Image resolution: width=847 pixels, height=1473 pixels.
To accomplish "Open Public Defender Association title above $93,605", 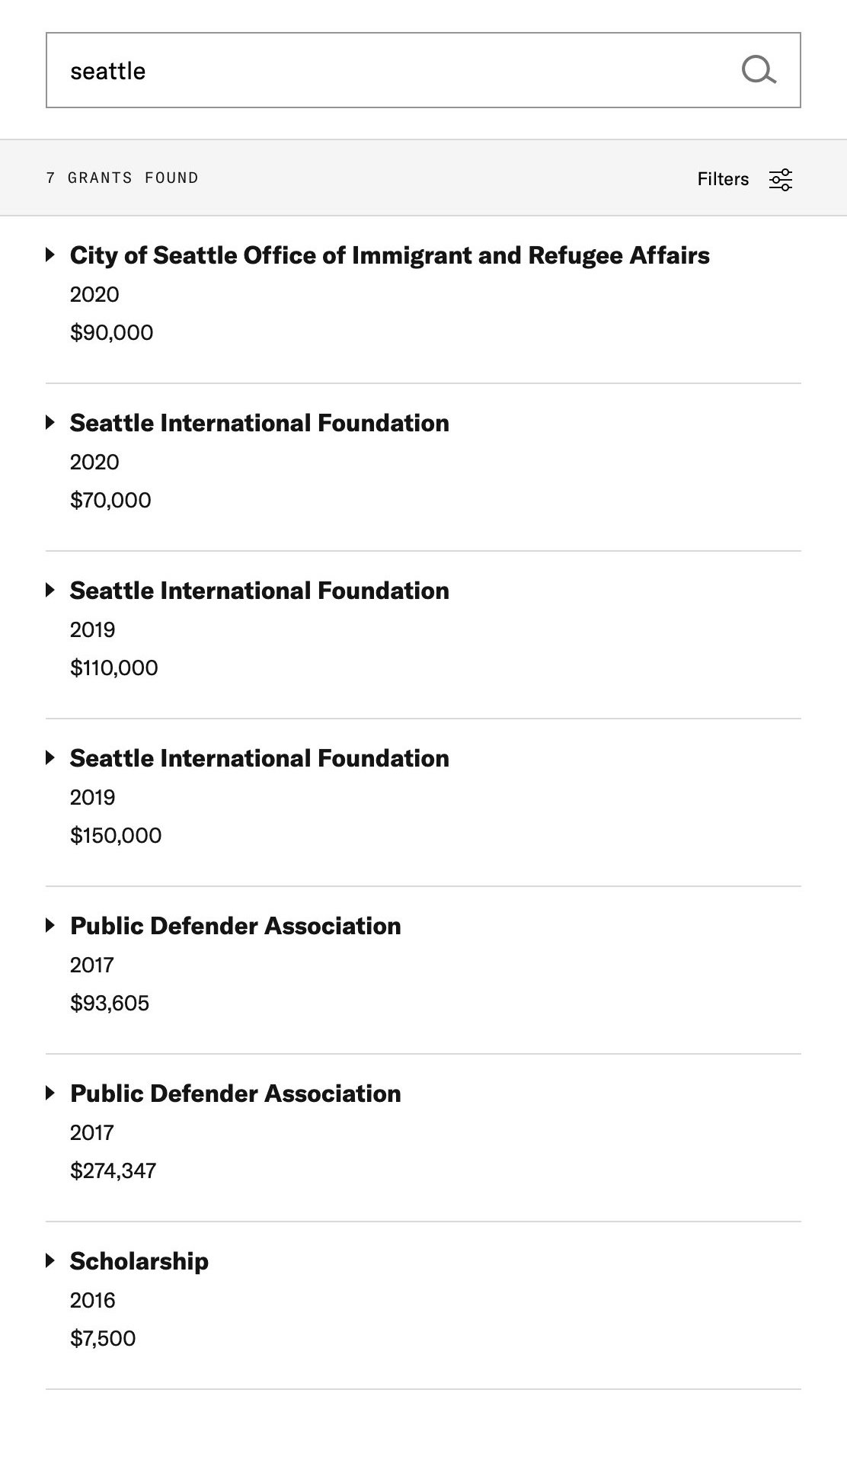I will [235, 926].
